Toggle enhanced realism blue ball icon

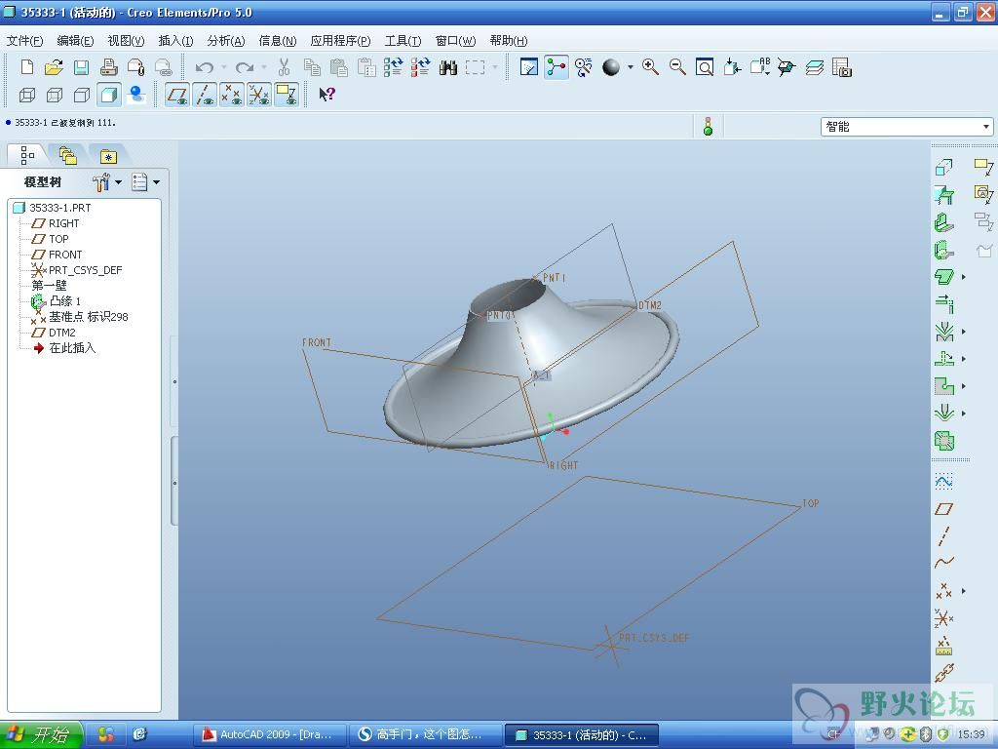tap(135, 95)
